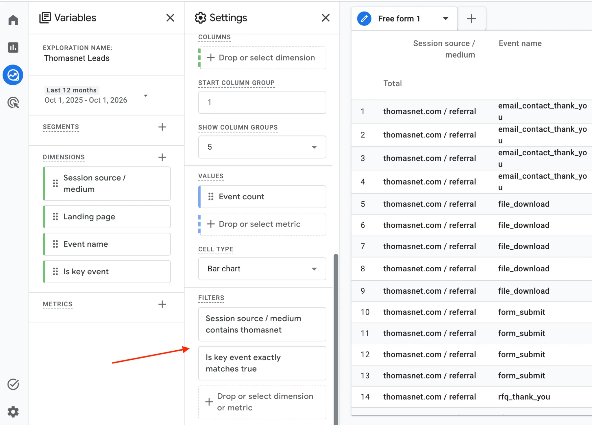The image size is (592, 425).
Task: Click form_submit in row 10
Action: [x=521, y=312]
